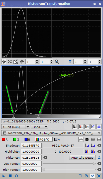
Task: Click the High range value field
Action: click(x=31, y=170)
